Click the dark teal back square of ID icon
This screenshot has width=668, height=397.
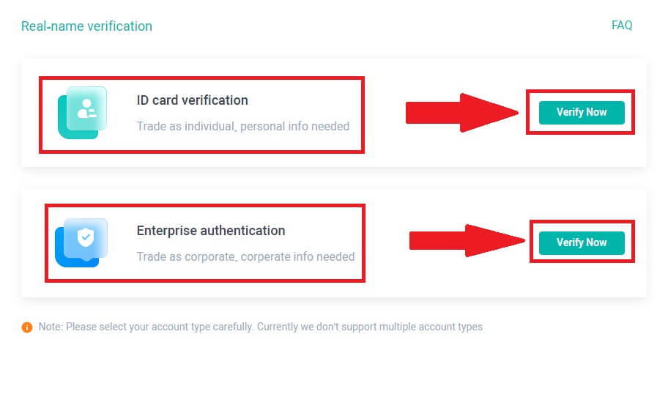[x=64, y=129]
